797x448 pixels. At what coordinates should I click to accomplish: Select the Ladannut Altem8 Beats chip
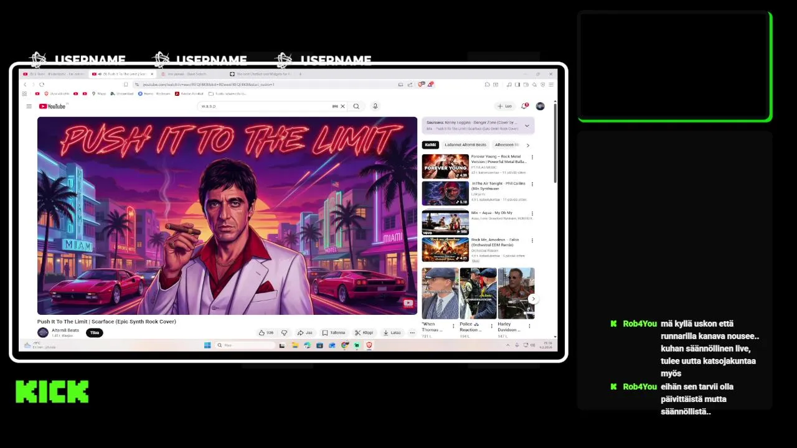(x=465, y=145)
